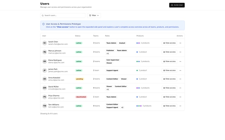
Task: Click the Care Supervisor role badge
Action: point(113,60)
